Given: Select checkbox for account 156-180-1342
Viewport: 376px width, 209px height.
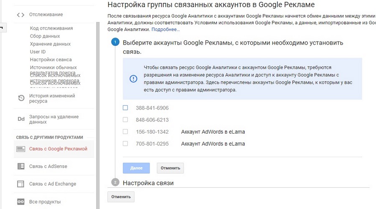Looking at the screenshot, I should (125, 132).
